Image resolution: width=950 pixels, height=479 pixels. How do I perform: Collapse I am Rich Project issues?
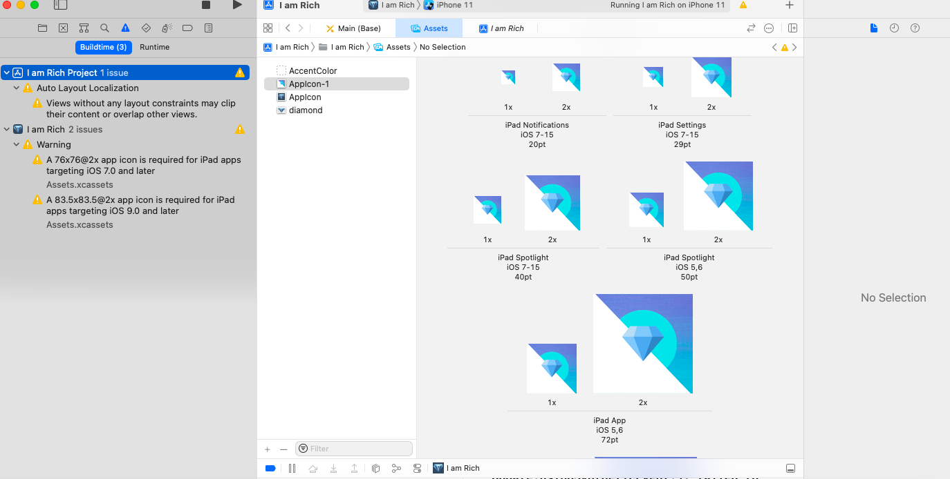pyautogui.click(x=6, y=72)
